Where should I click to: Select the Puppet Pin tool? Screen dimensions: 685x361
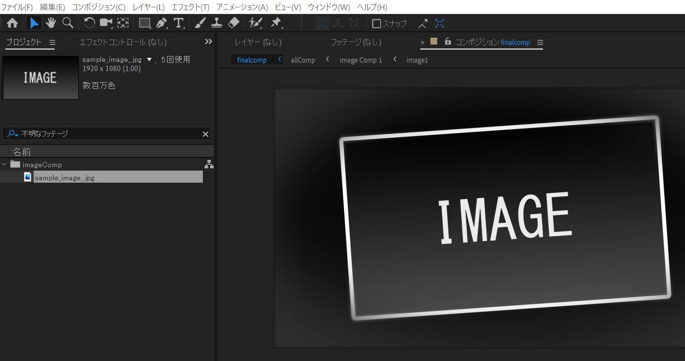coord(276,23)
